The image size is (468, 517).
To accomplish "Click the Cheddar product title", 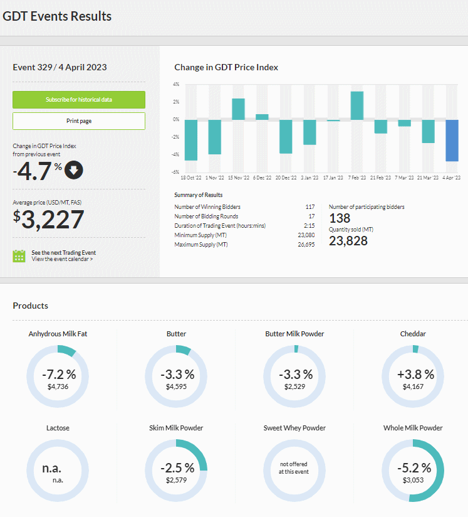I will click(413, 334).
